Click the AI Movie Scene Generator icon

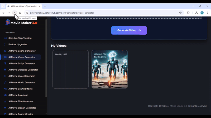coord(5,51)
